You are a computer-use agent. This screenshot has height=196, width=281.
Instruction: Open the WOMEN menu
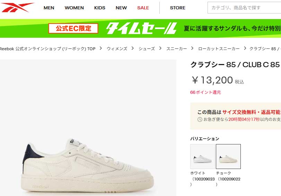(74, 8)
